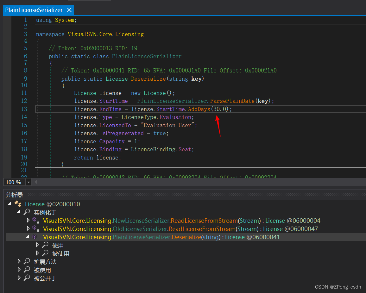Click the magnifier icon beside 扩展方法
Viewport: 366px width, 293px height.
(27, 261)
